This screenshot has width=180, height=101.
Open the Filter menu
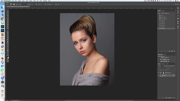click(x=35, y=1)
